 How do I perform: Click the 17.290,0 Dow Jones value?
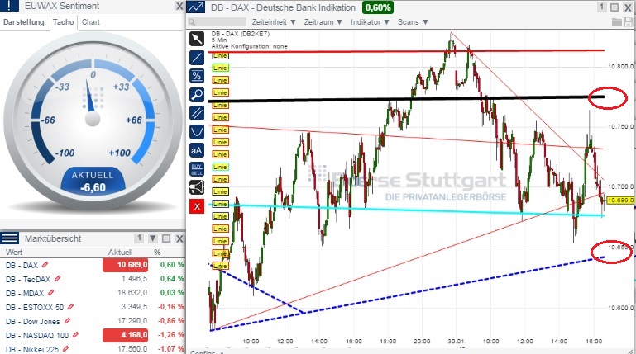pyautogui.click(x=132, y=321)
